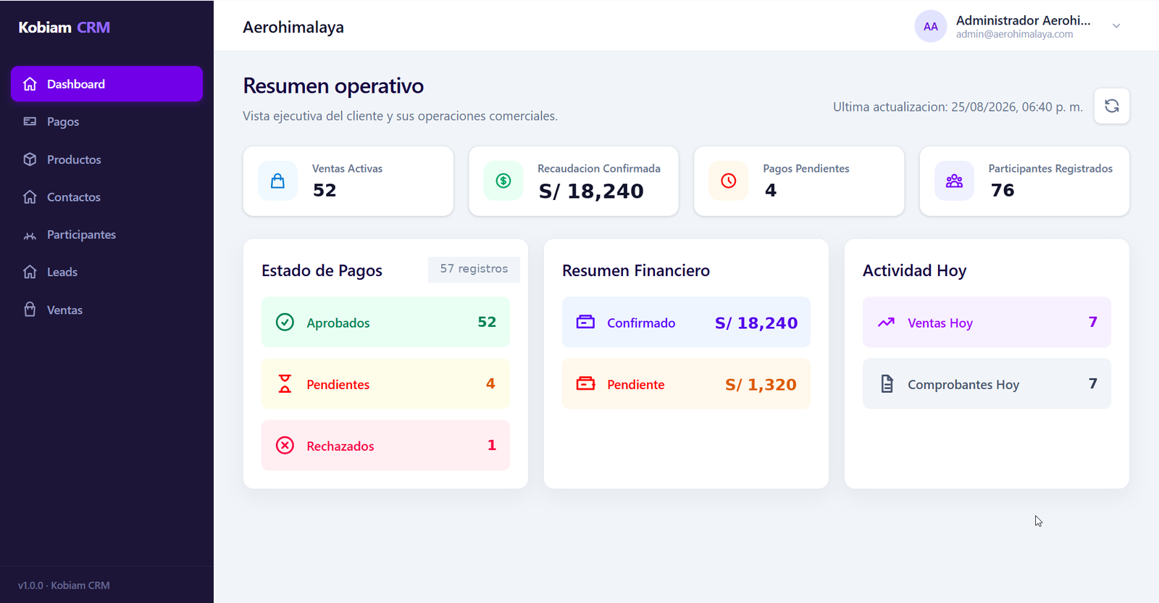This screenshot has height=603, width=1159.
Task: Click the Ventas Hoy label
Action: click(940, 323)
